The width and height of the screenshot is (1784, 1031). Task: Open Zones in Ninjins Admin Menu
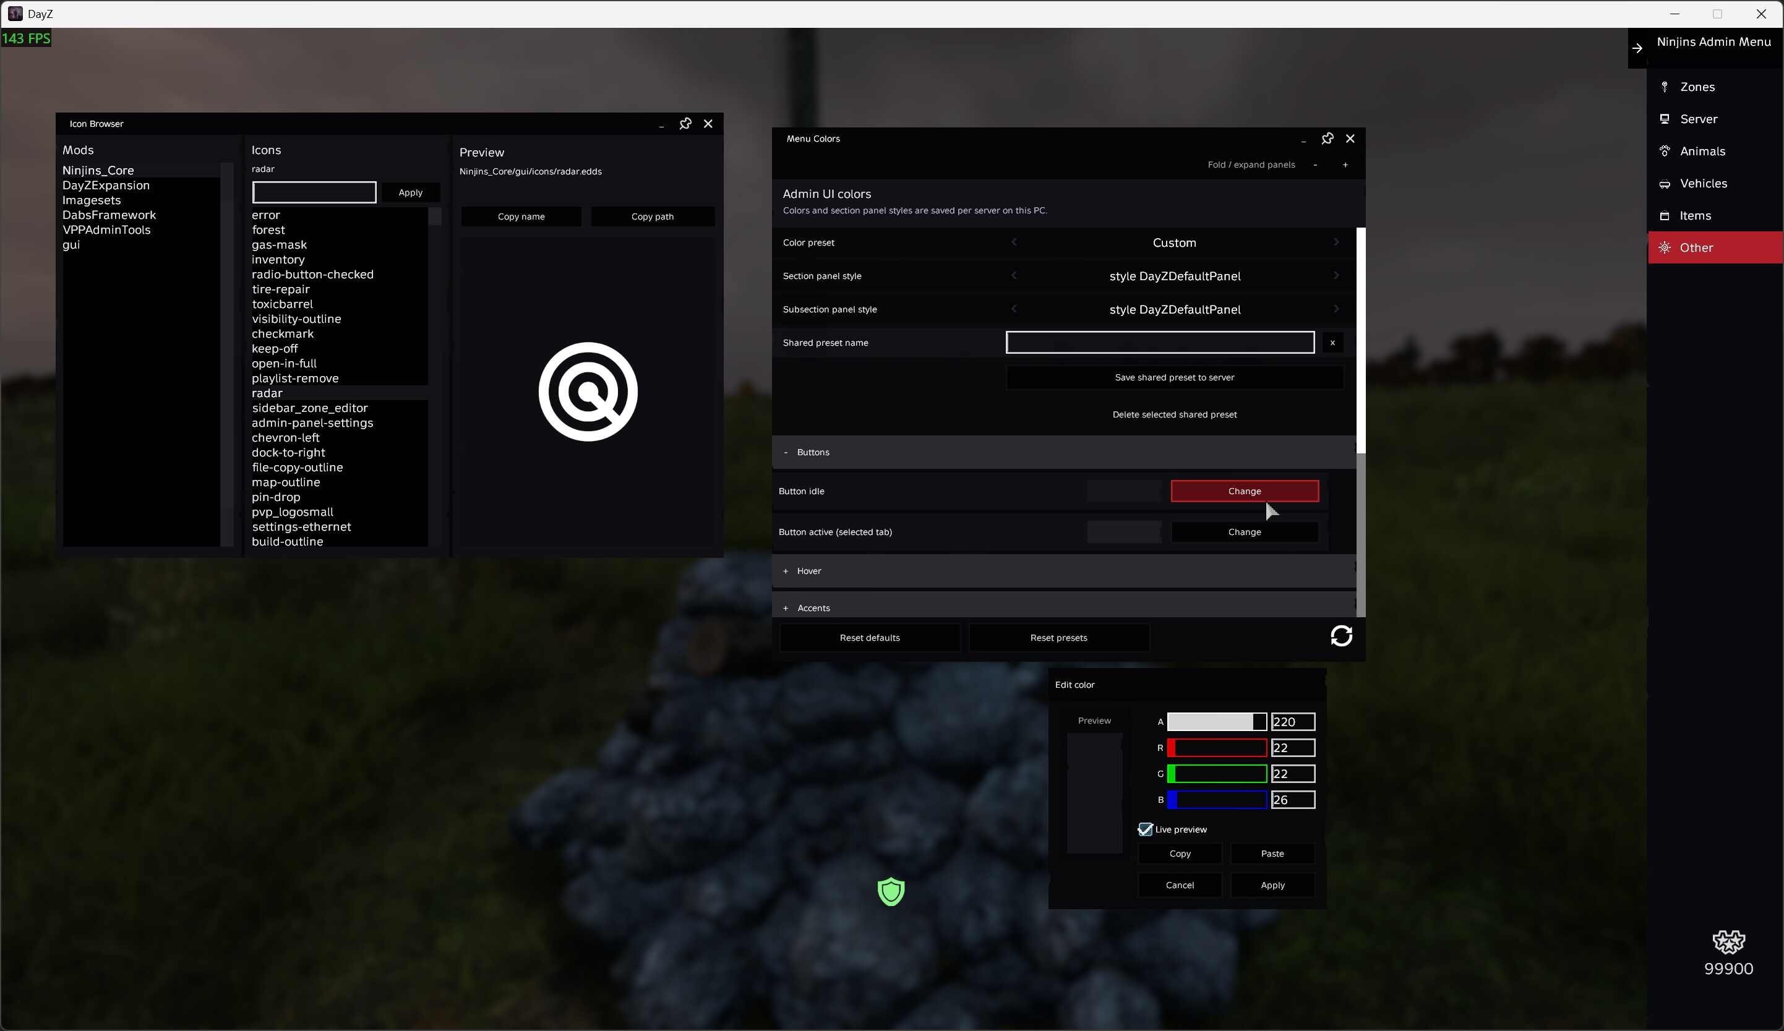(x=1715, y=87)
